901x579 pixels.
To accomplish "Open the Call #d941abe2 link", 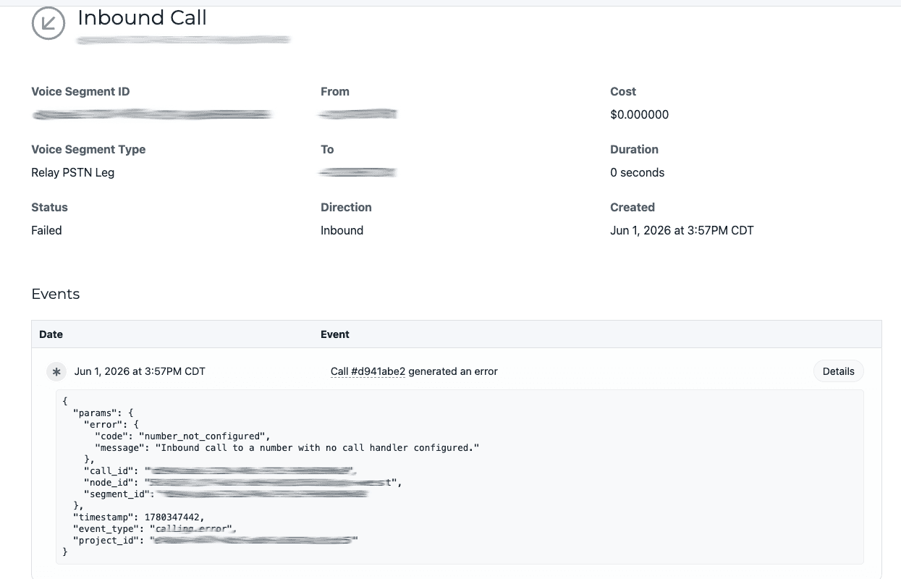I will 368,371.
